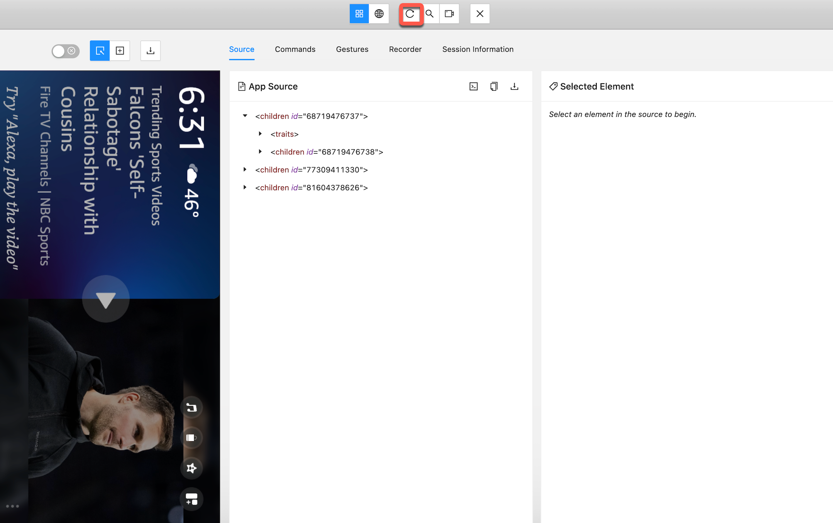833x523 pixels.
Task: Select the native app context icon
Action: 359,13
